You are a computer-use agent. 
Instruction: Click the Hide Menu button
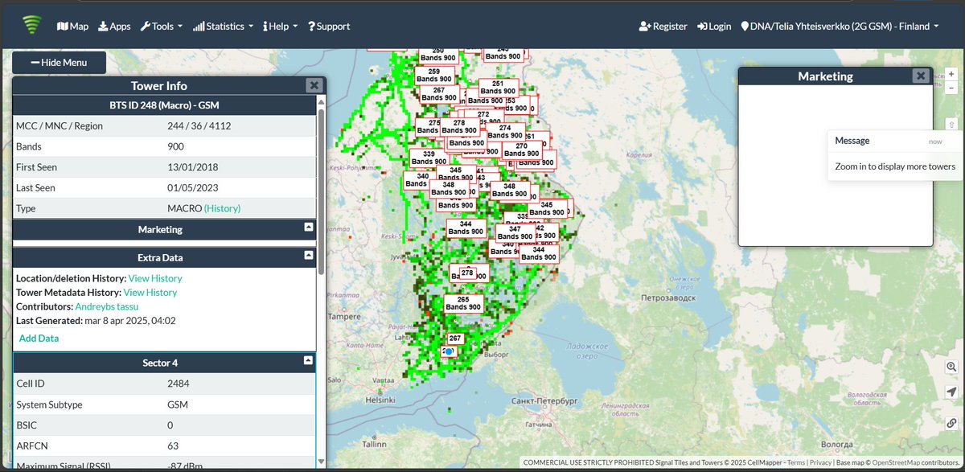point(59,63)
